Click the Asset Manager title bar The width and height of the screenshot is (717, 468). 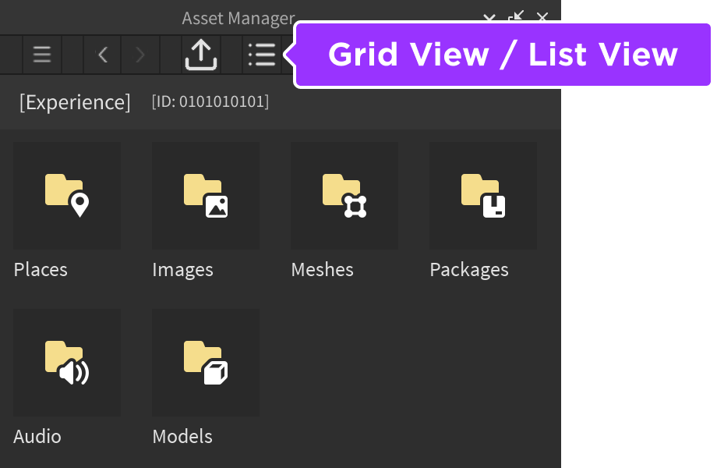click(238, 18)
